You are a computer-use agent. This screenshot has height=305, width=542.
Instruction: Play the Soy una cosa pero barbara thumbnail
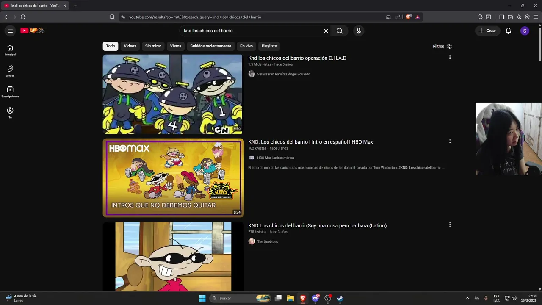(173, 256)
